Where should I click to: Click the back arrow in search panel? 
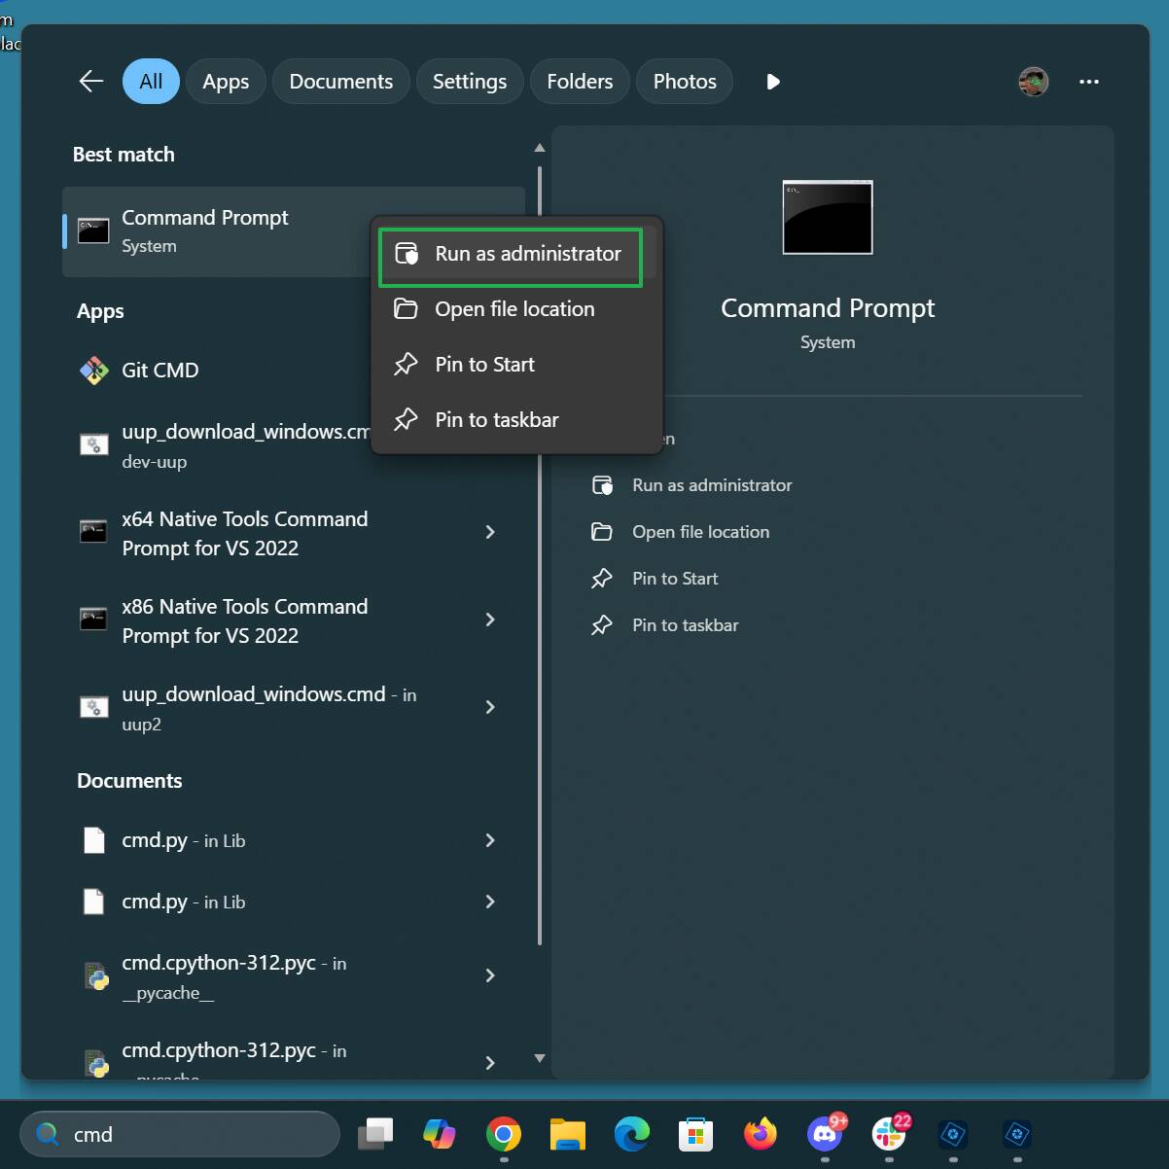[90, 82]
